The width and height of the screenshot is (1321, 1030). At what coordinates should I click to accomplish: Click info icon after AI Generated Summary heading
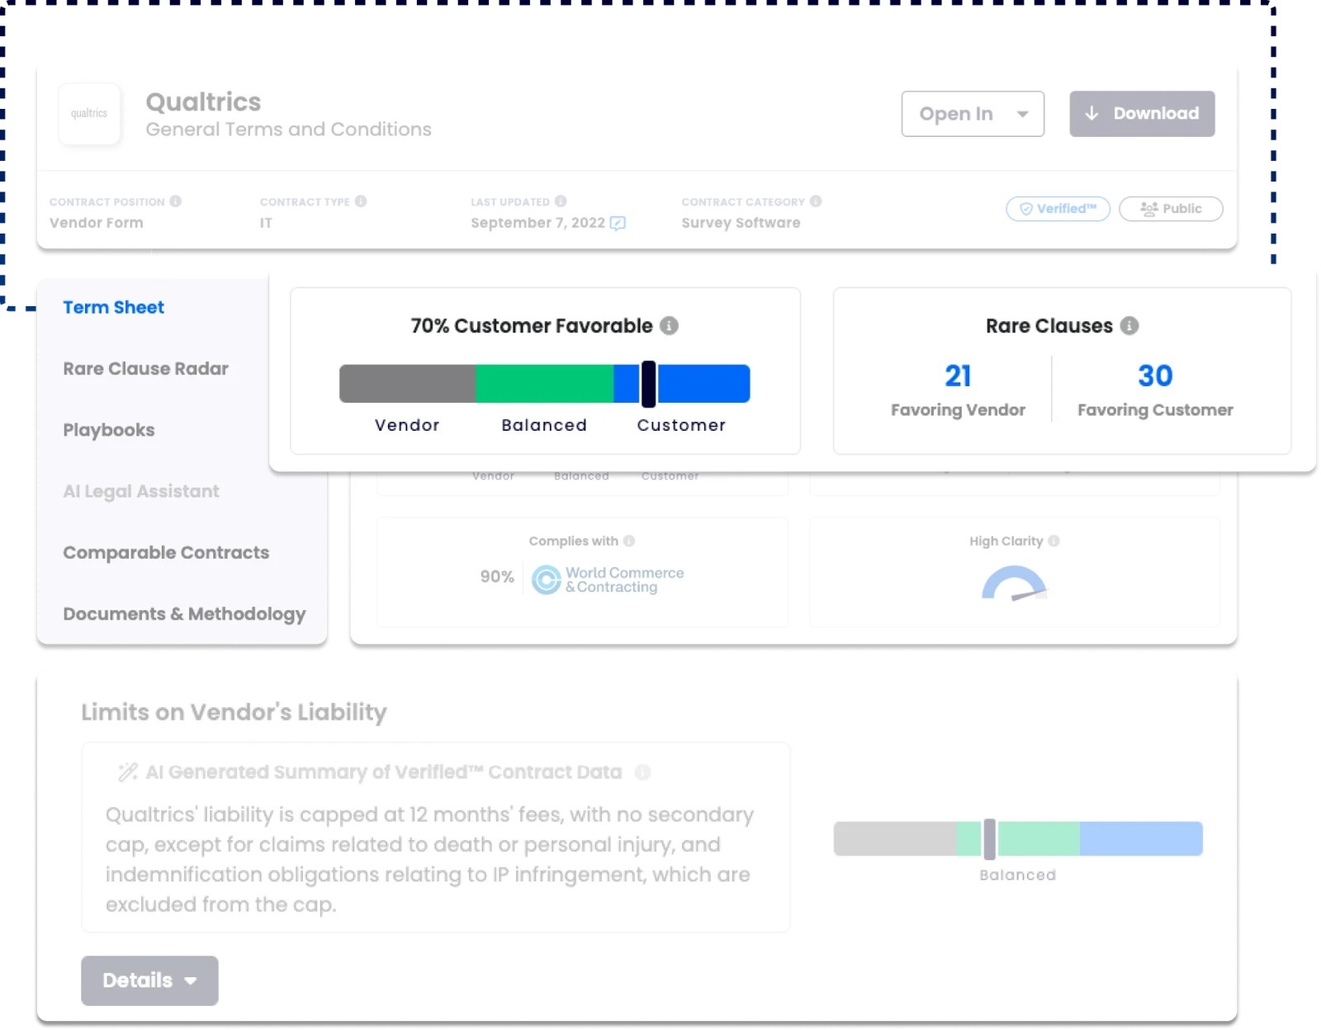click(x=642, y=772)
